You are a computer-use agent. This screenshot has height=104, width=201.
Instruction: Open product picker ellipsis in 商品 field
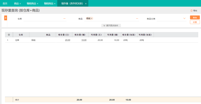click(137, 19)
